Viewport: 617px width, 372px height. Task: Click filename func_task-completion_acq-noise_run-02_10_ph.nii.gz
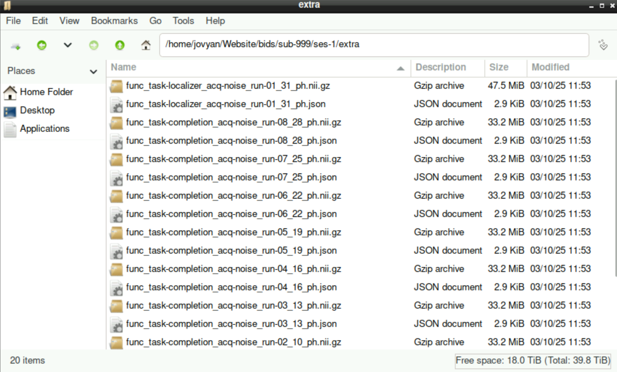point(234,342)
